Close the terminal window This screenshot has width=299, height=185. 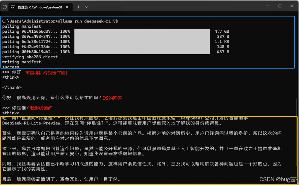(x=292, y=6)
